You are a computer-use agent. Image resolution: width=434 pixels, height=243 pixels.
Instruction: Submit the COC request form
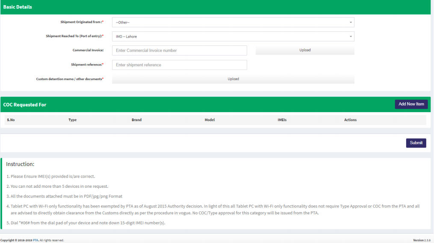point(416,143)
